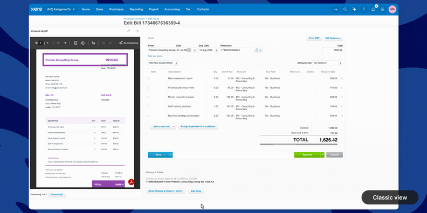The height and width of the screenshot is (213, 427).
Task: Open the Due Date picker dropdown arrow
Action: coord(217,50)
